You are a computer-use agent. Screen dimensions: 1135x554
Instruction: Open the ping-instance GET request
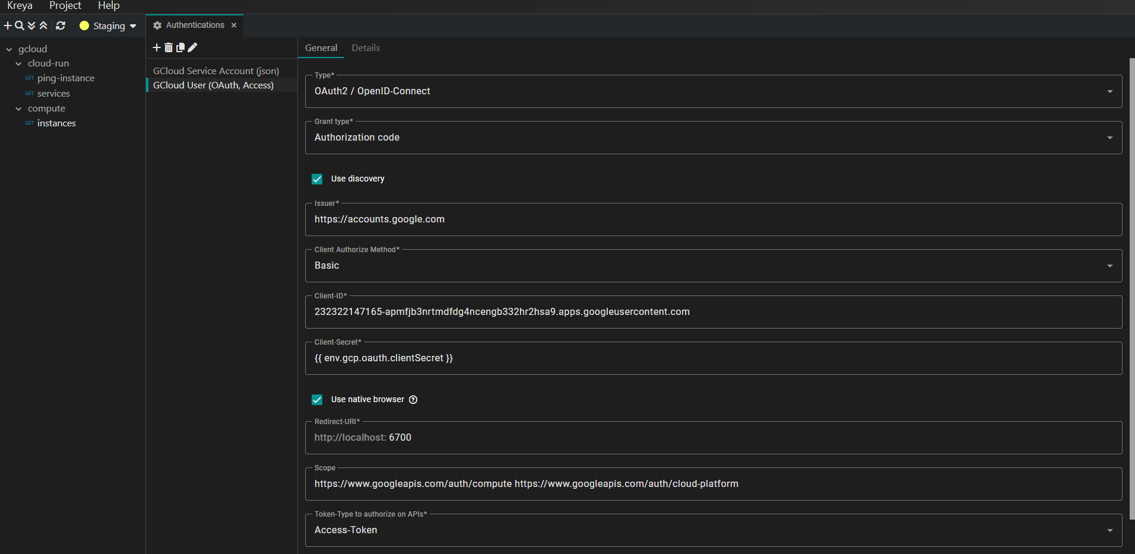[x=65, y=78]
